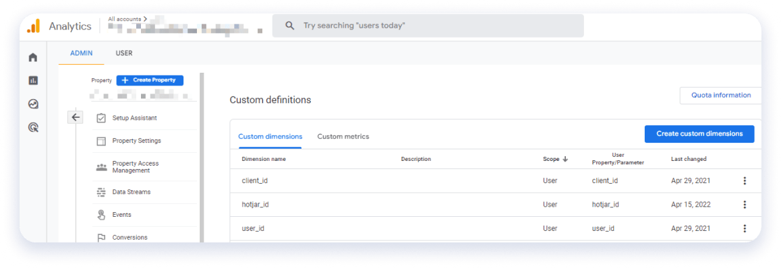Click the search field "users today"
This screenshot has height=268, width=781.
point(428,26)
